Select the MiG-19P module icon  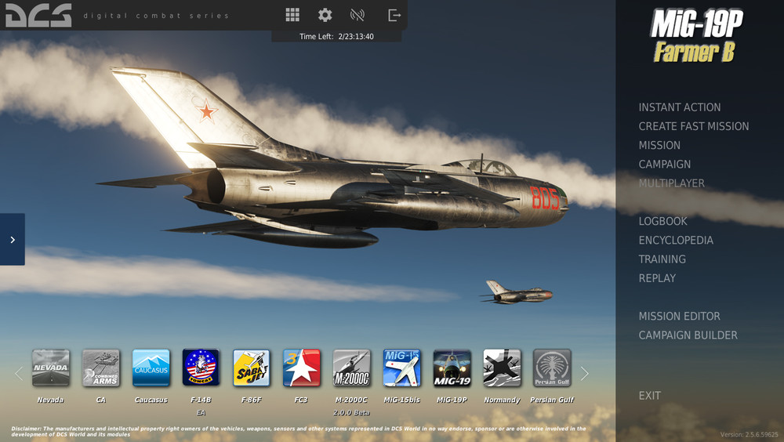pyautogui.click(x=452, y=368)
